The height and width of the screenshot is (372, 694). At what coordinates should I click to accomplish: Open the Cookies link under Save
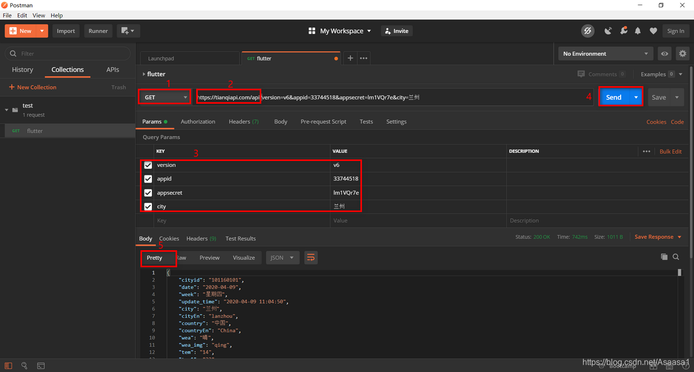(x=656, y=122)
